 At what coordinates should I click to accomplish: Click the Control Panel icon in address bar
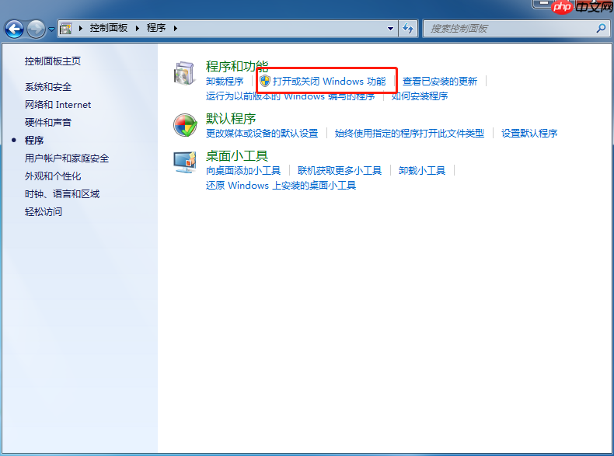pos(66,28)
